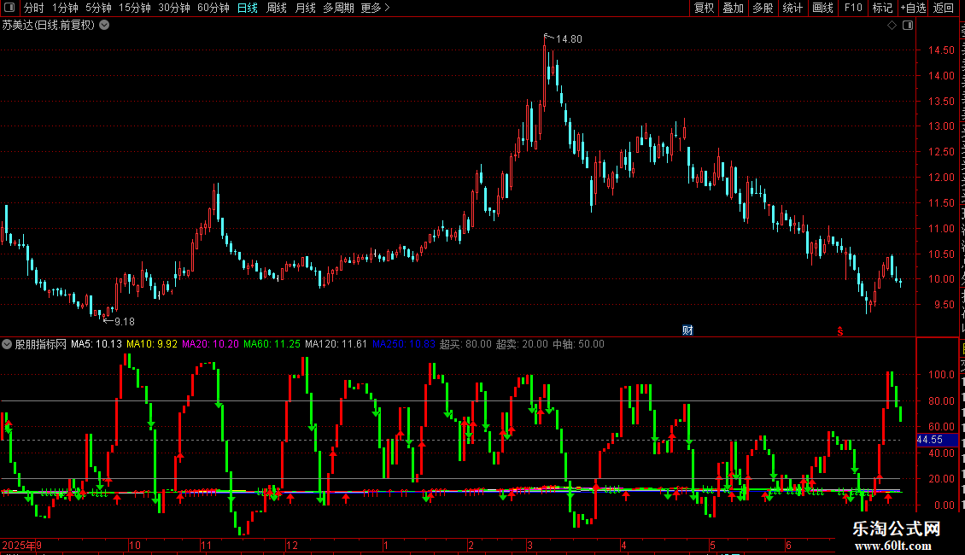The height and width of the screenshot is (555, 965).
Task: Switch to 分时 intraday view
Action: tap(34, 8)
